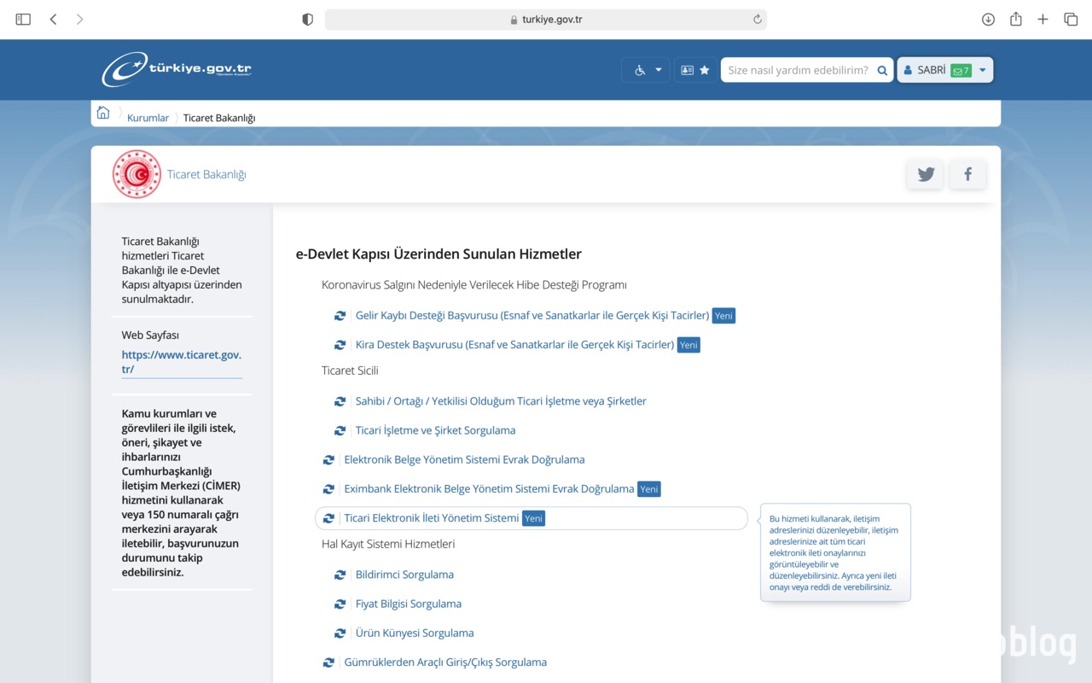Open Elektronik Belge Yönetim Sistemi Evrak Doğrulama
The image size is (1092, 683).
point(464,459)
